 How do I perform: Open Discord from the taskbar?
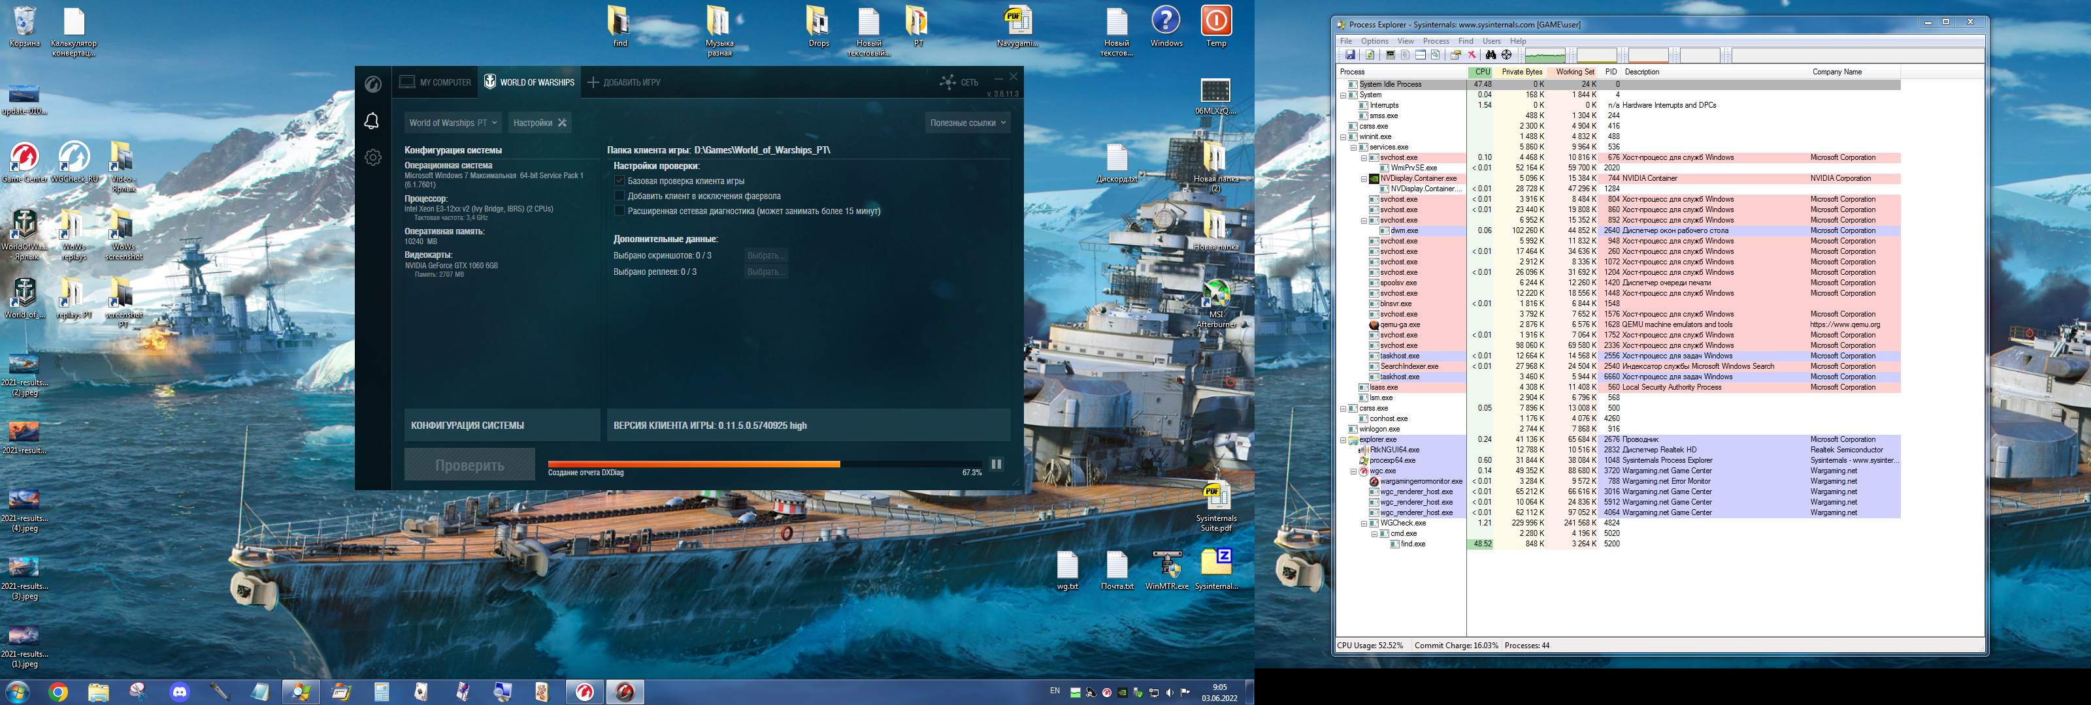[180, 692]
